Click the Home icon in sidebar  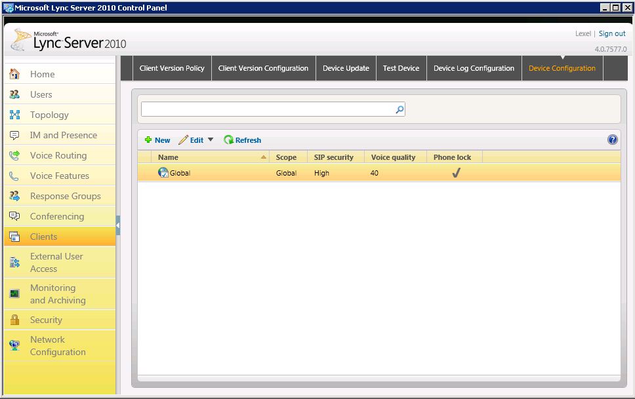click(14, 74)
